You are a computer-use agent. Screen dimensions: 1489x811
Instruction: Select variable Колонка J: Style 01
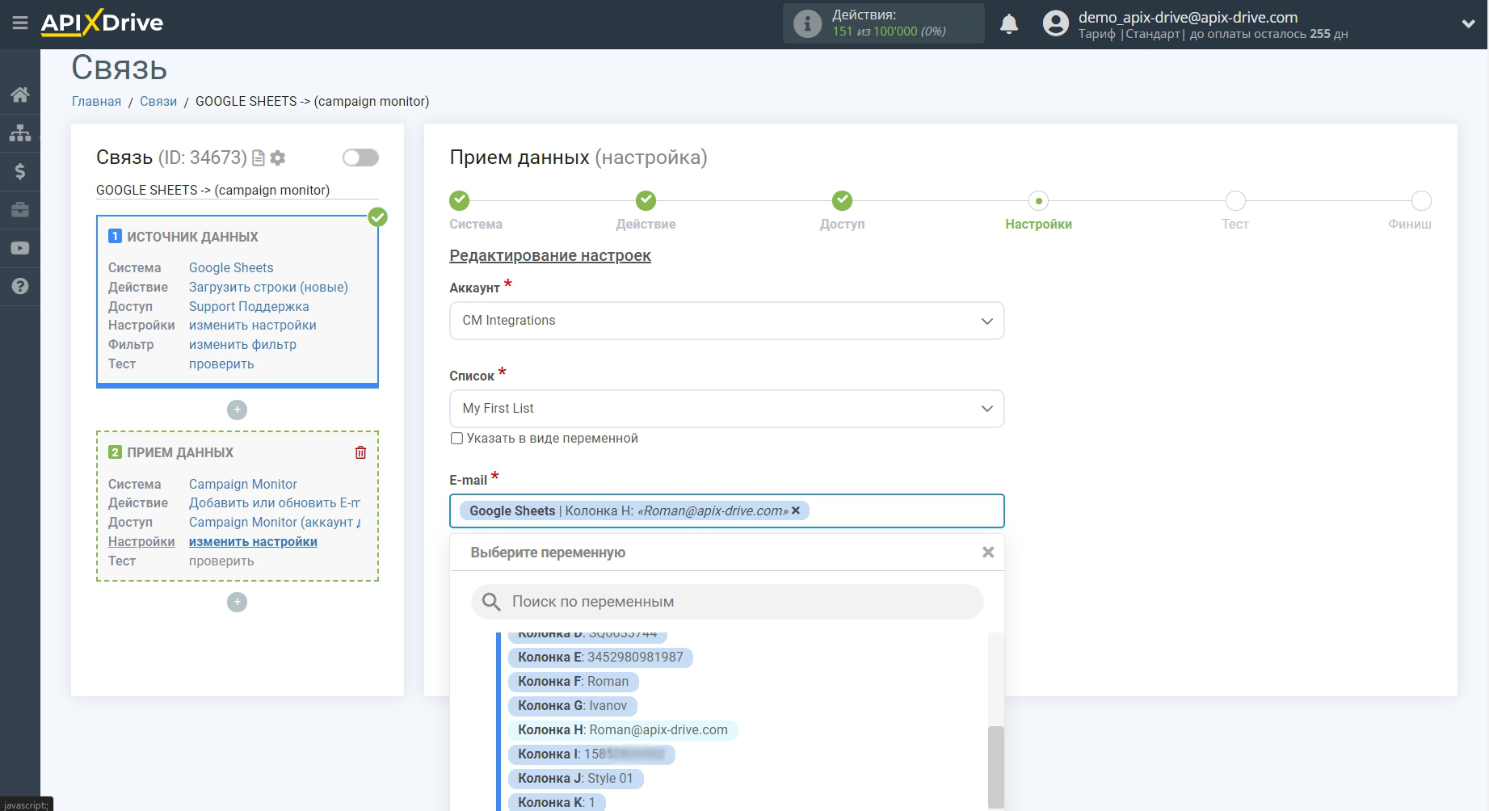(x=575, y=779)
